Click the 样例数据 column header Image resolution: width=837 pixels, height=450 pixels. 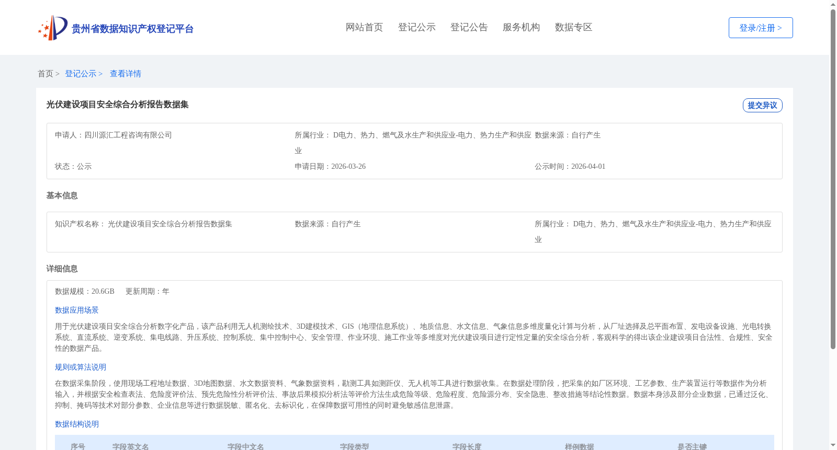coord(579,446)
